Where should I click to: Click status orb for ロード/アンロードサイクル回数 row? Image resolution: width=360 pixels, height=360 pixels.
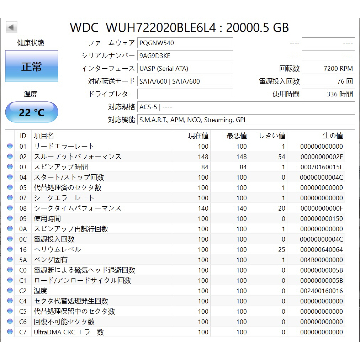[10, 280]
